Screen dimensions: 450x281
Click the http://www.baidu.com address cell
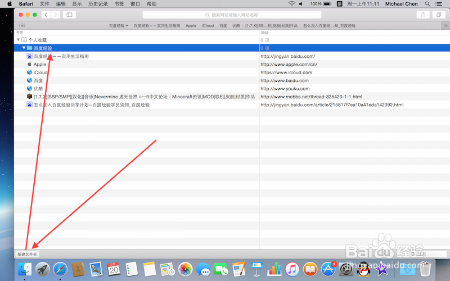[x=285, y=80]
